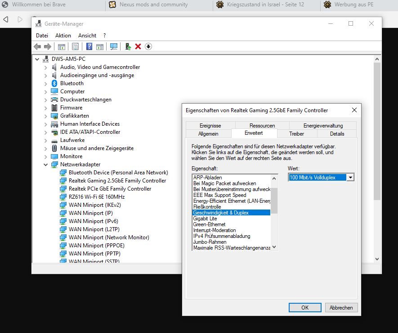Open the Aktion menu
The width and height of the screenshot is (398, 333).
63,35
